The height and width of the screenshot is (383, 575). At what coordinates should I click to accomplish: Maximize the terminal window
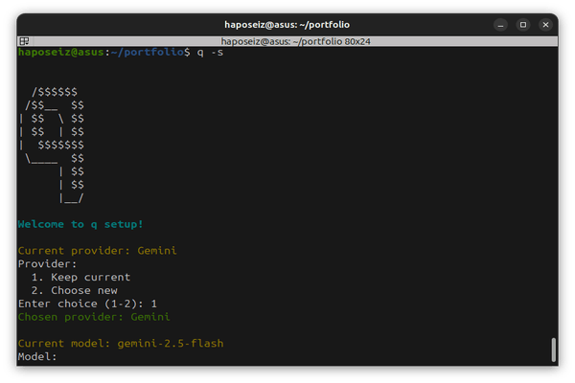[523, 24]
